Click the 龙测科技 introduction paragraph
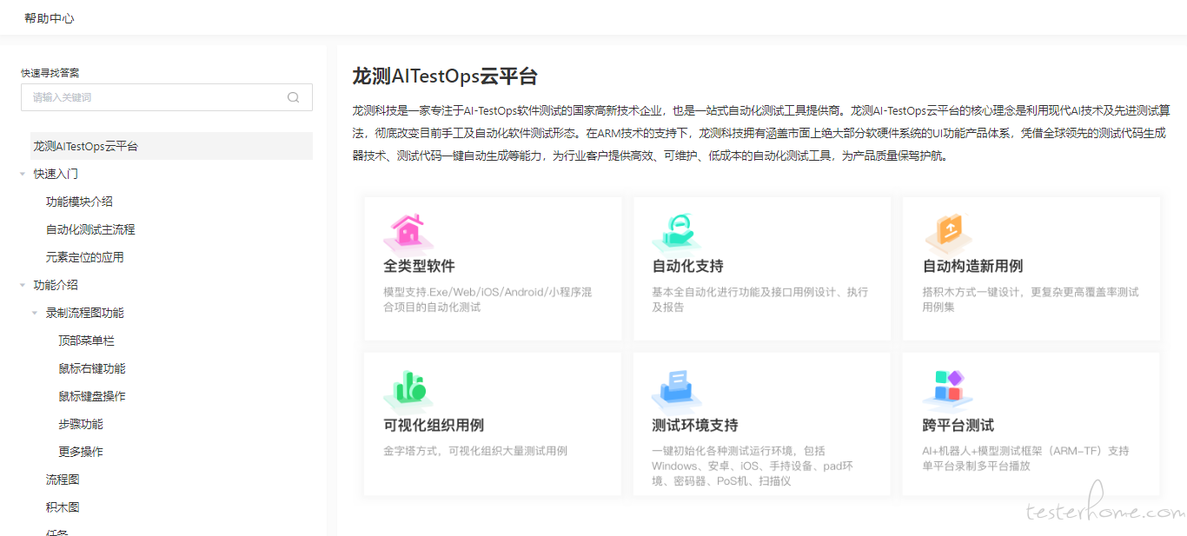The height and width of the screenshot is (536, 1187). pyautogui.click(x=760, y=134)
